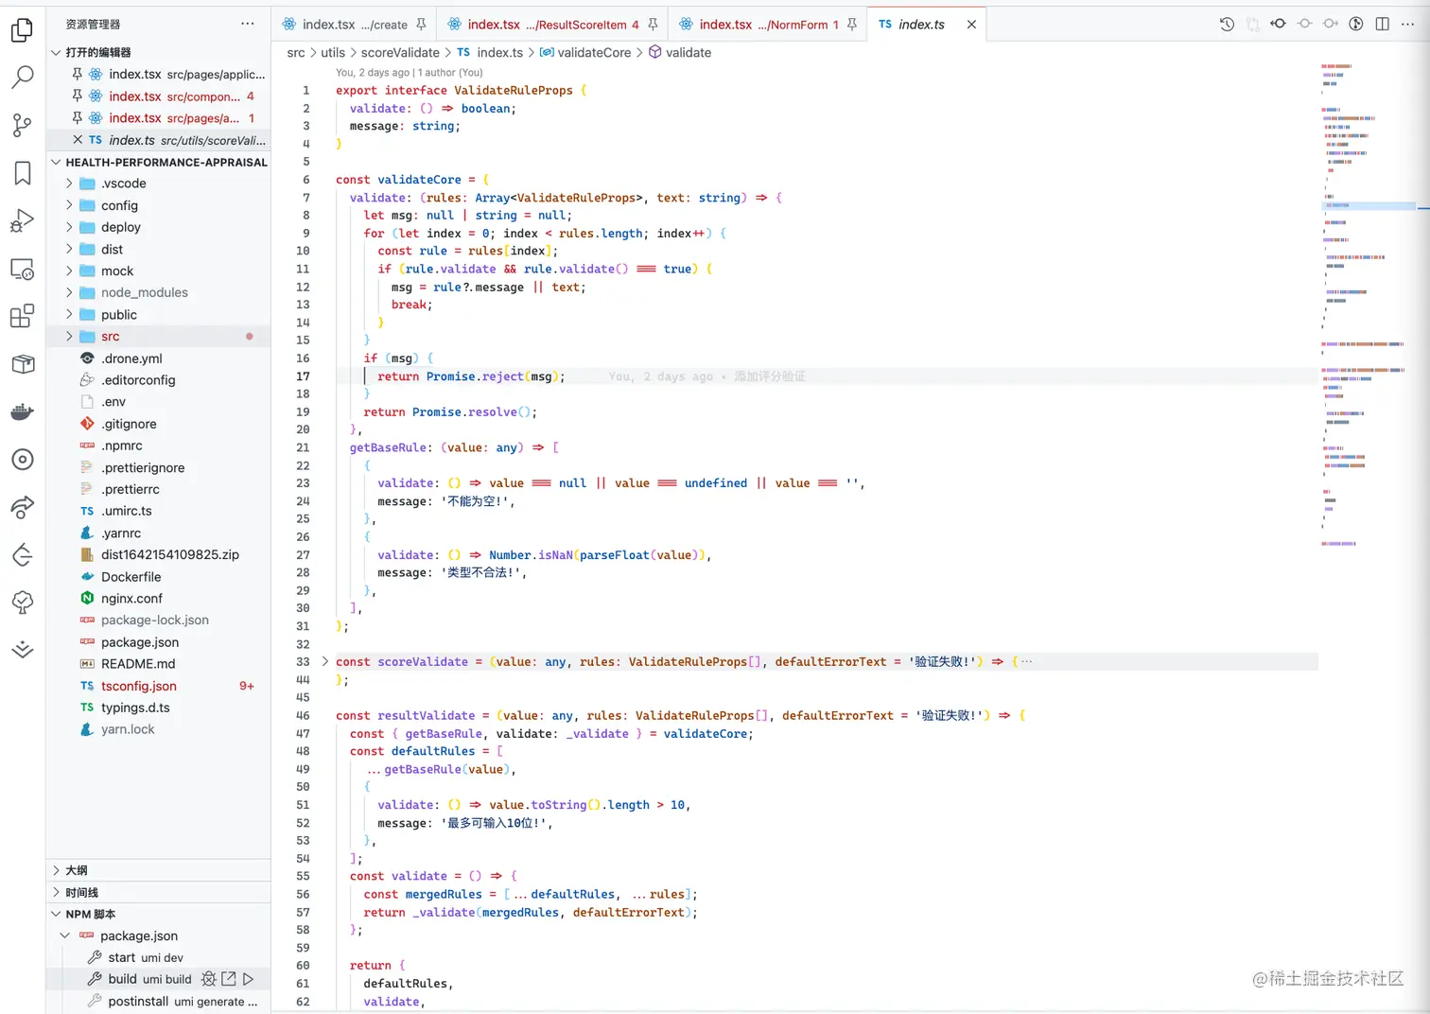Select postinstall umi generate script
Image resolution: width=1430 pixels, height=1014 pixels.
pyautogui.click(x=158, y=1001)
